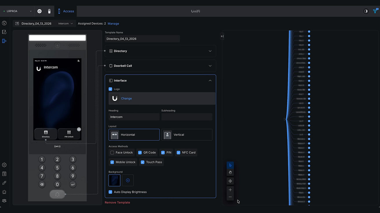Screen dimensions: 380x213
Task: Click the recenter view target icon
Action: click(230, 181)
